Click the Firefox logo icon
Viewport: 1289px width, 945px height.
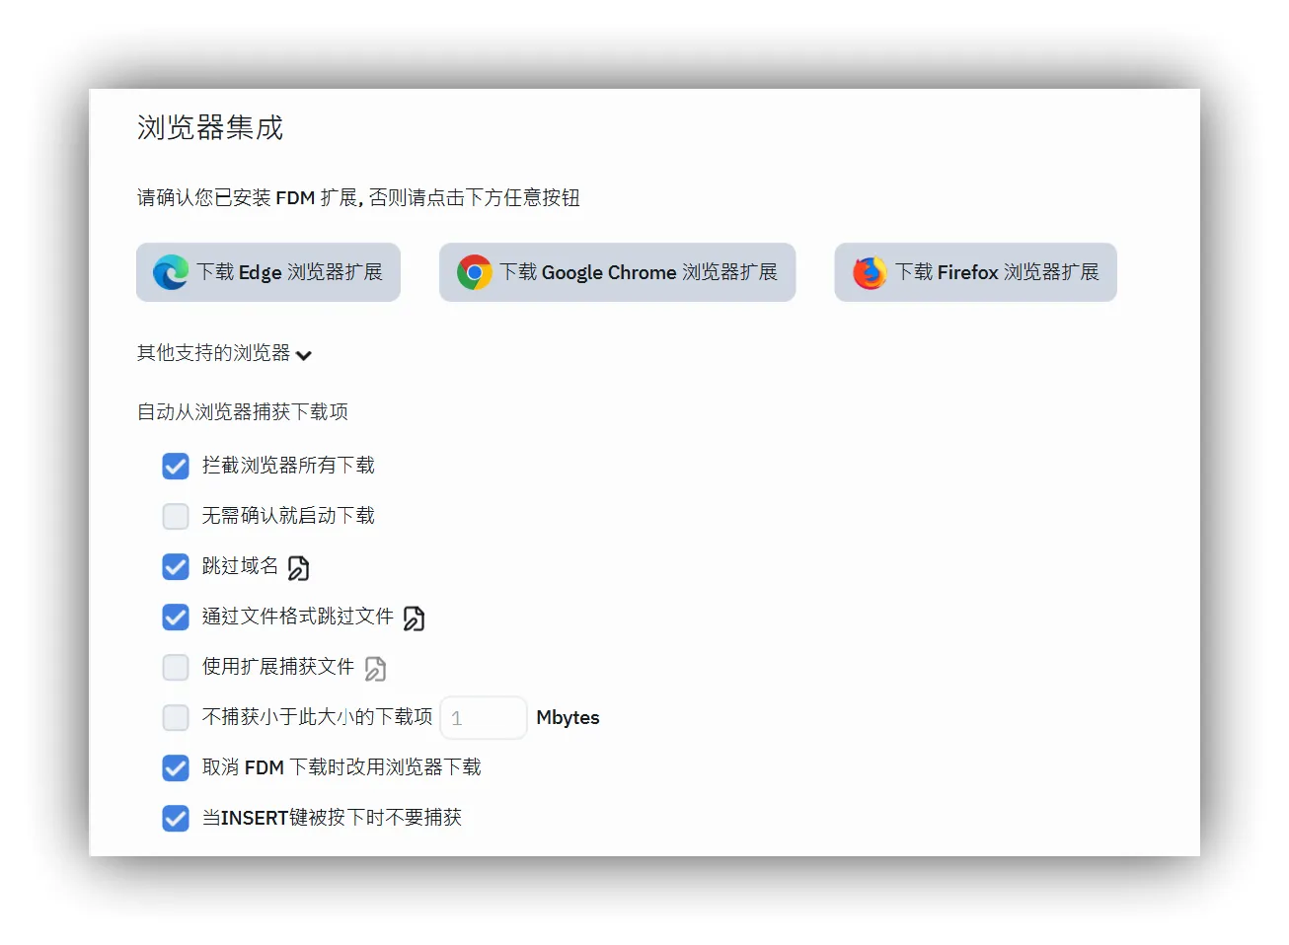[870, 272]
